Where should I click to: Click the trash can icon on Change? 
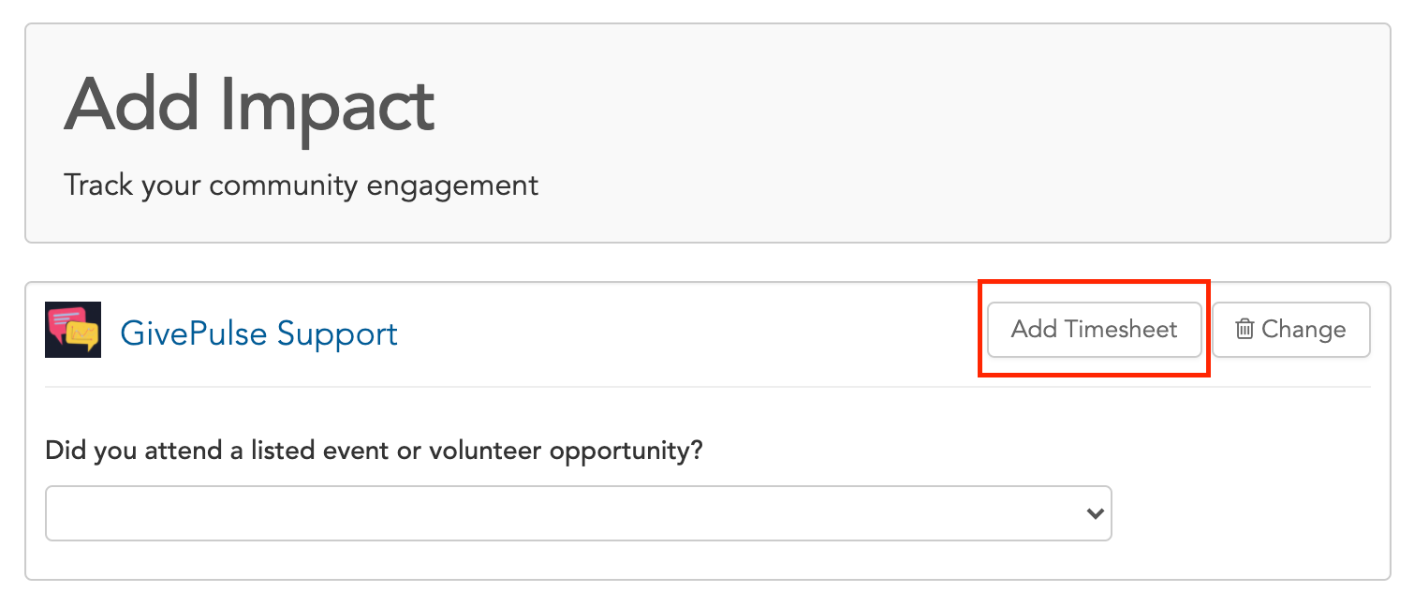(x=1245, y=330)
